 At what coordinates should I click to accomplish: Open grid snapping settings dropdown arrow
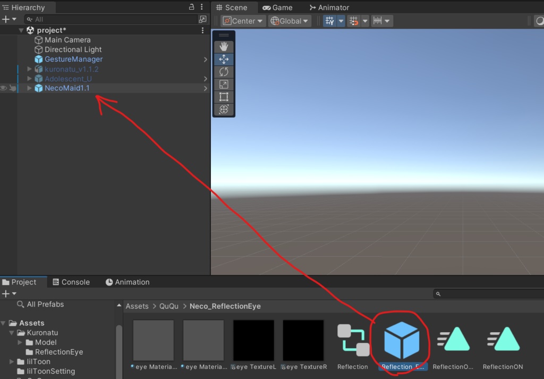point(365,21)
